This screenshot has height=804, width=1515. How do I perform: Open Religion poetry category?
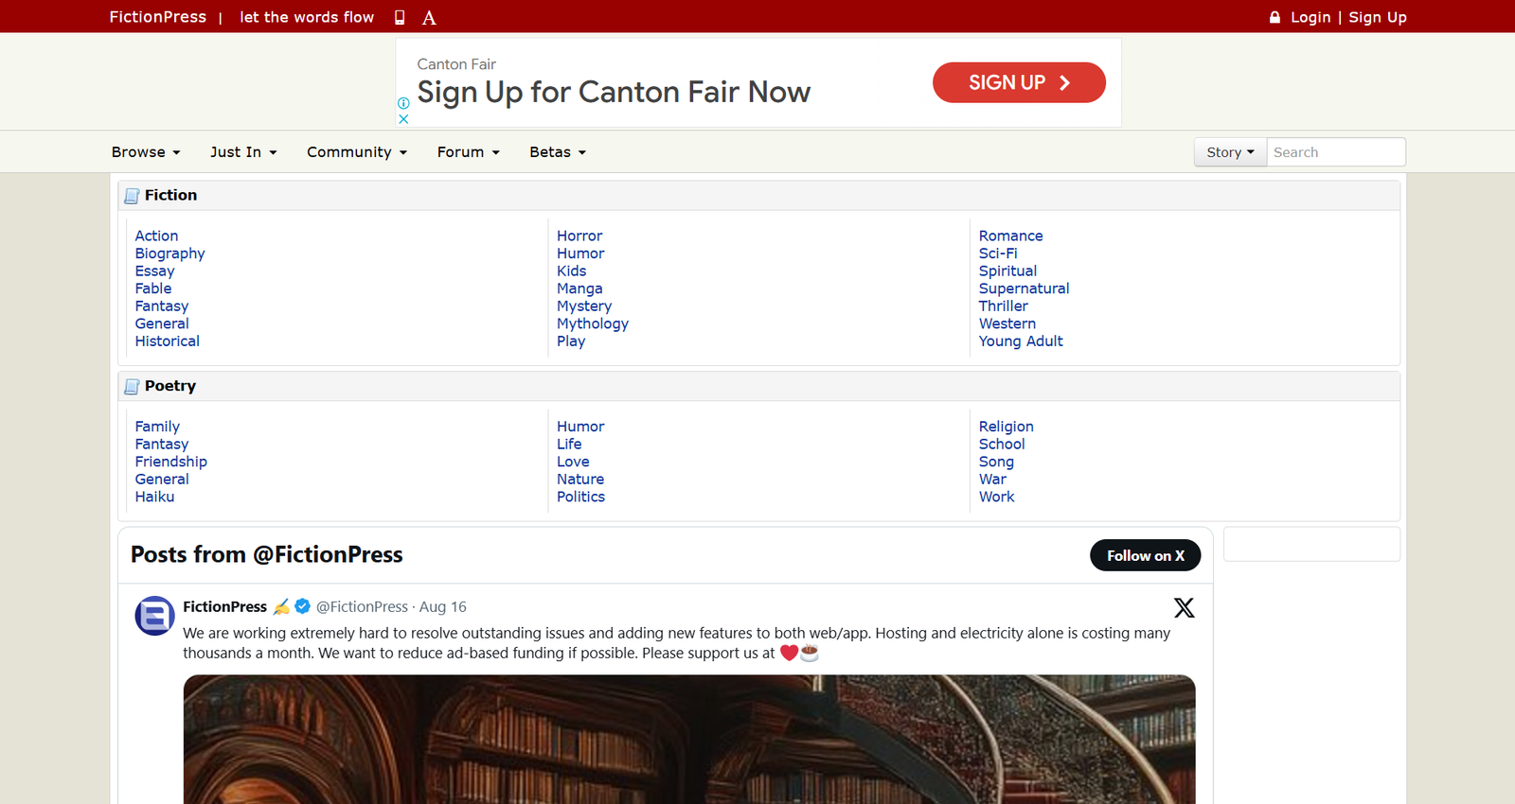1007,427
